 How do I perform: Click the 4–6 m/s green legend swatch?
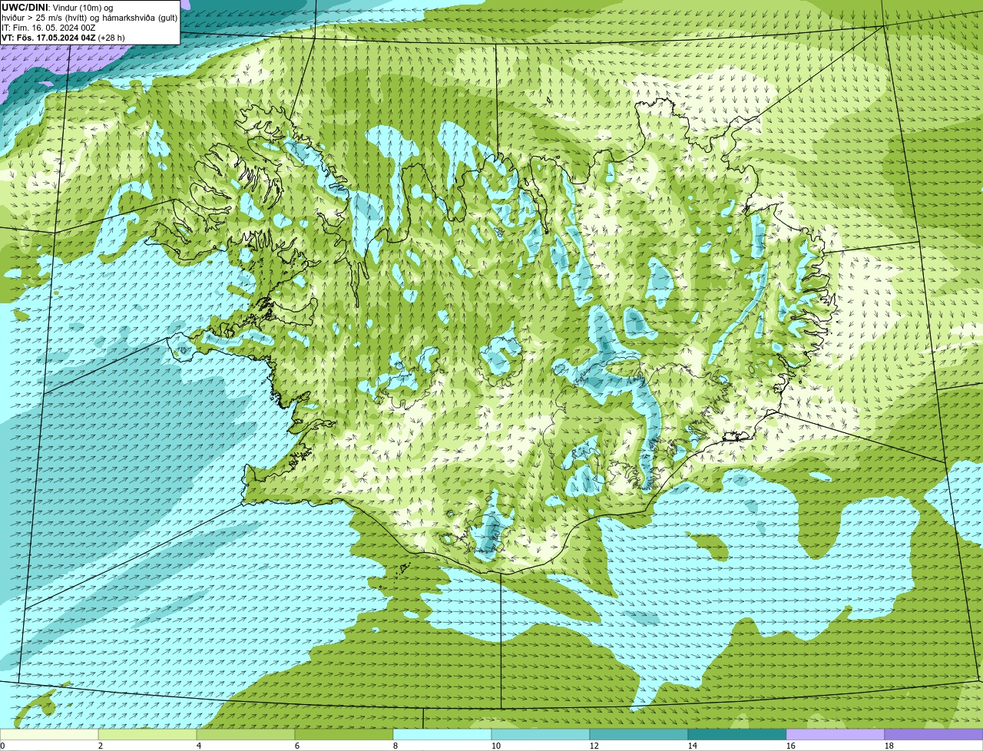click(x=246, y=735)
